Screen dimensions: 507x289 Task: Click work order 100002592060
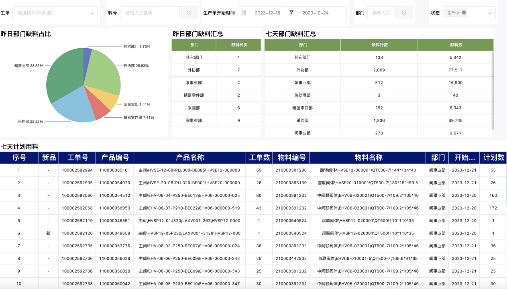click(77, 195)
